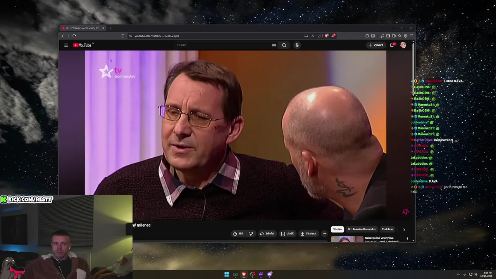Open more actions three-dot menu under video

click(324, 234)
